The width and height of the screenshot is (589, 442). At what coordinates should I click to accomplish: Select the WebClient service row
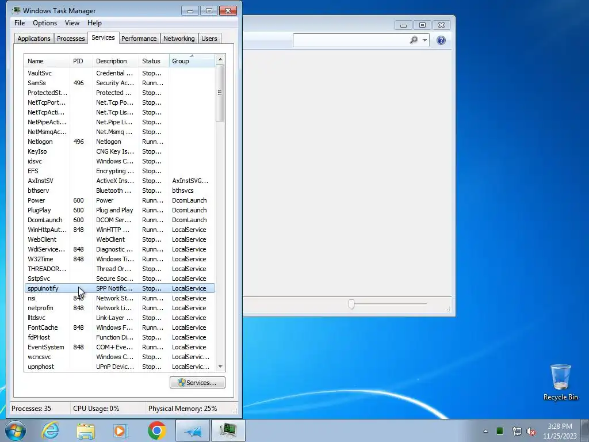pos(120,239)
